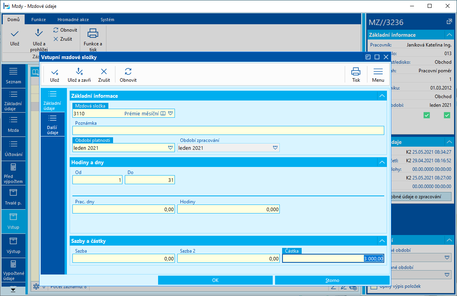Click the book icon beside Prémie měsíční
Viewport: 457px width, 296px height.
[163, 113]
